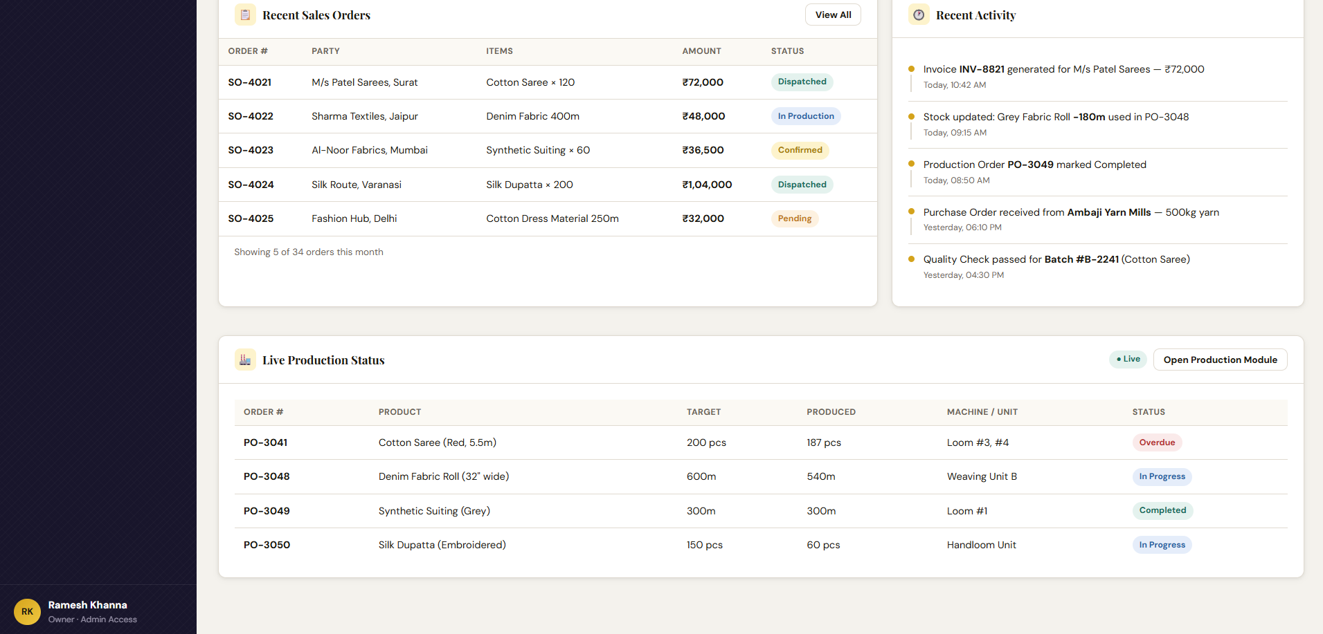This screenshot has width=1323, height=634.
Task: Open sales order SO-4024
Action: pos(251,185)
